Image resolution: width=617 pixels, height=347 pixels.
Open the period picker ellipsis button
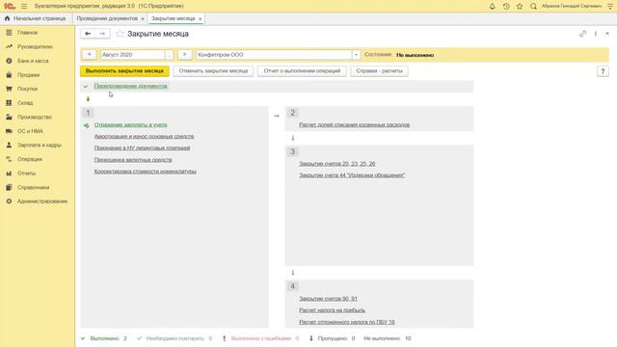tap(170, 55)
